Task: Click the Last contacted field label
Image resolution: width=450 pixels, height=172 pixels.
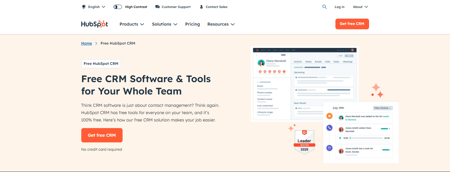Action: (x=265, y=105)
